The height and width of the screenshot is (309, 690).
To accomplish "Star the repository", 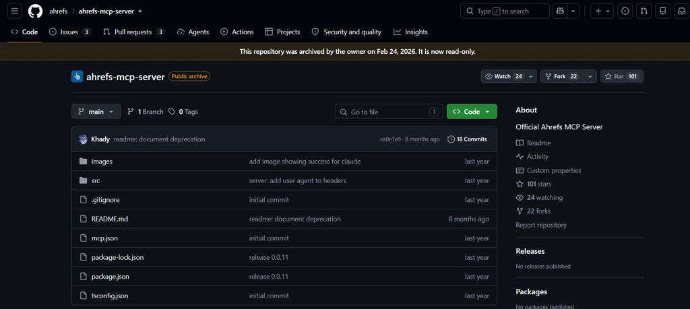I will [622, 77].
